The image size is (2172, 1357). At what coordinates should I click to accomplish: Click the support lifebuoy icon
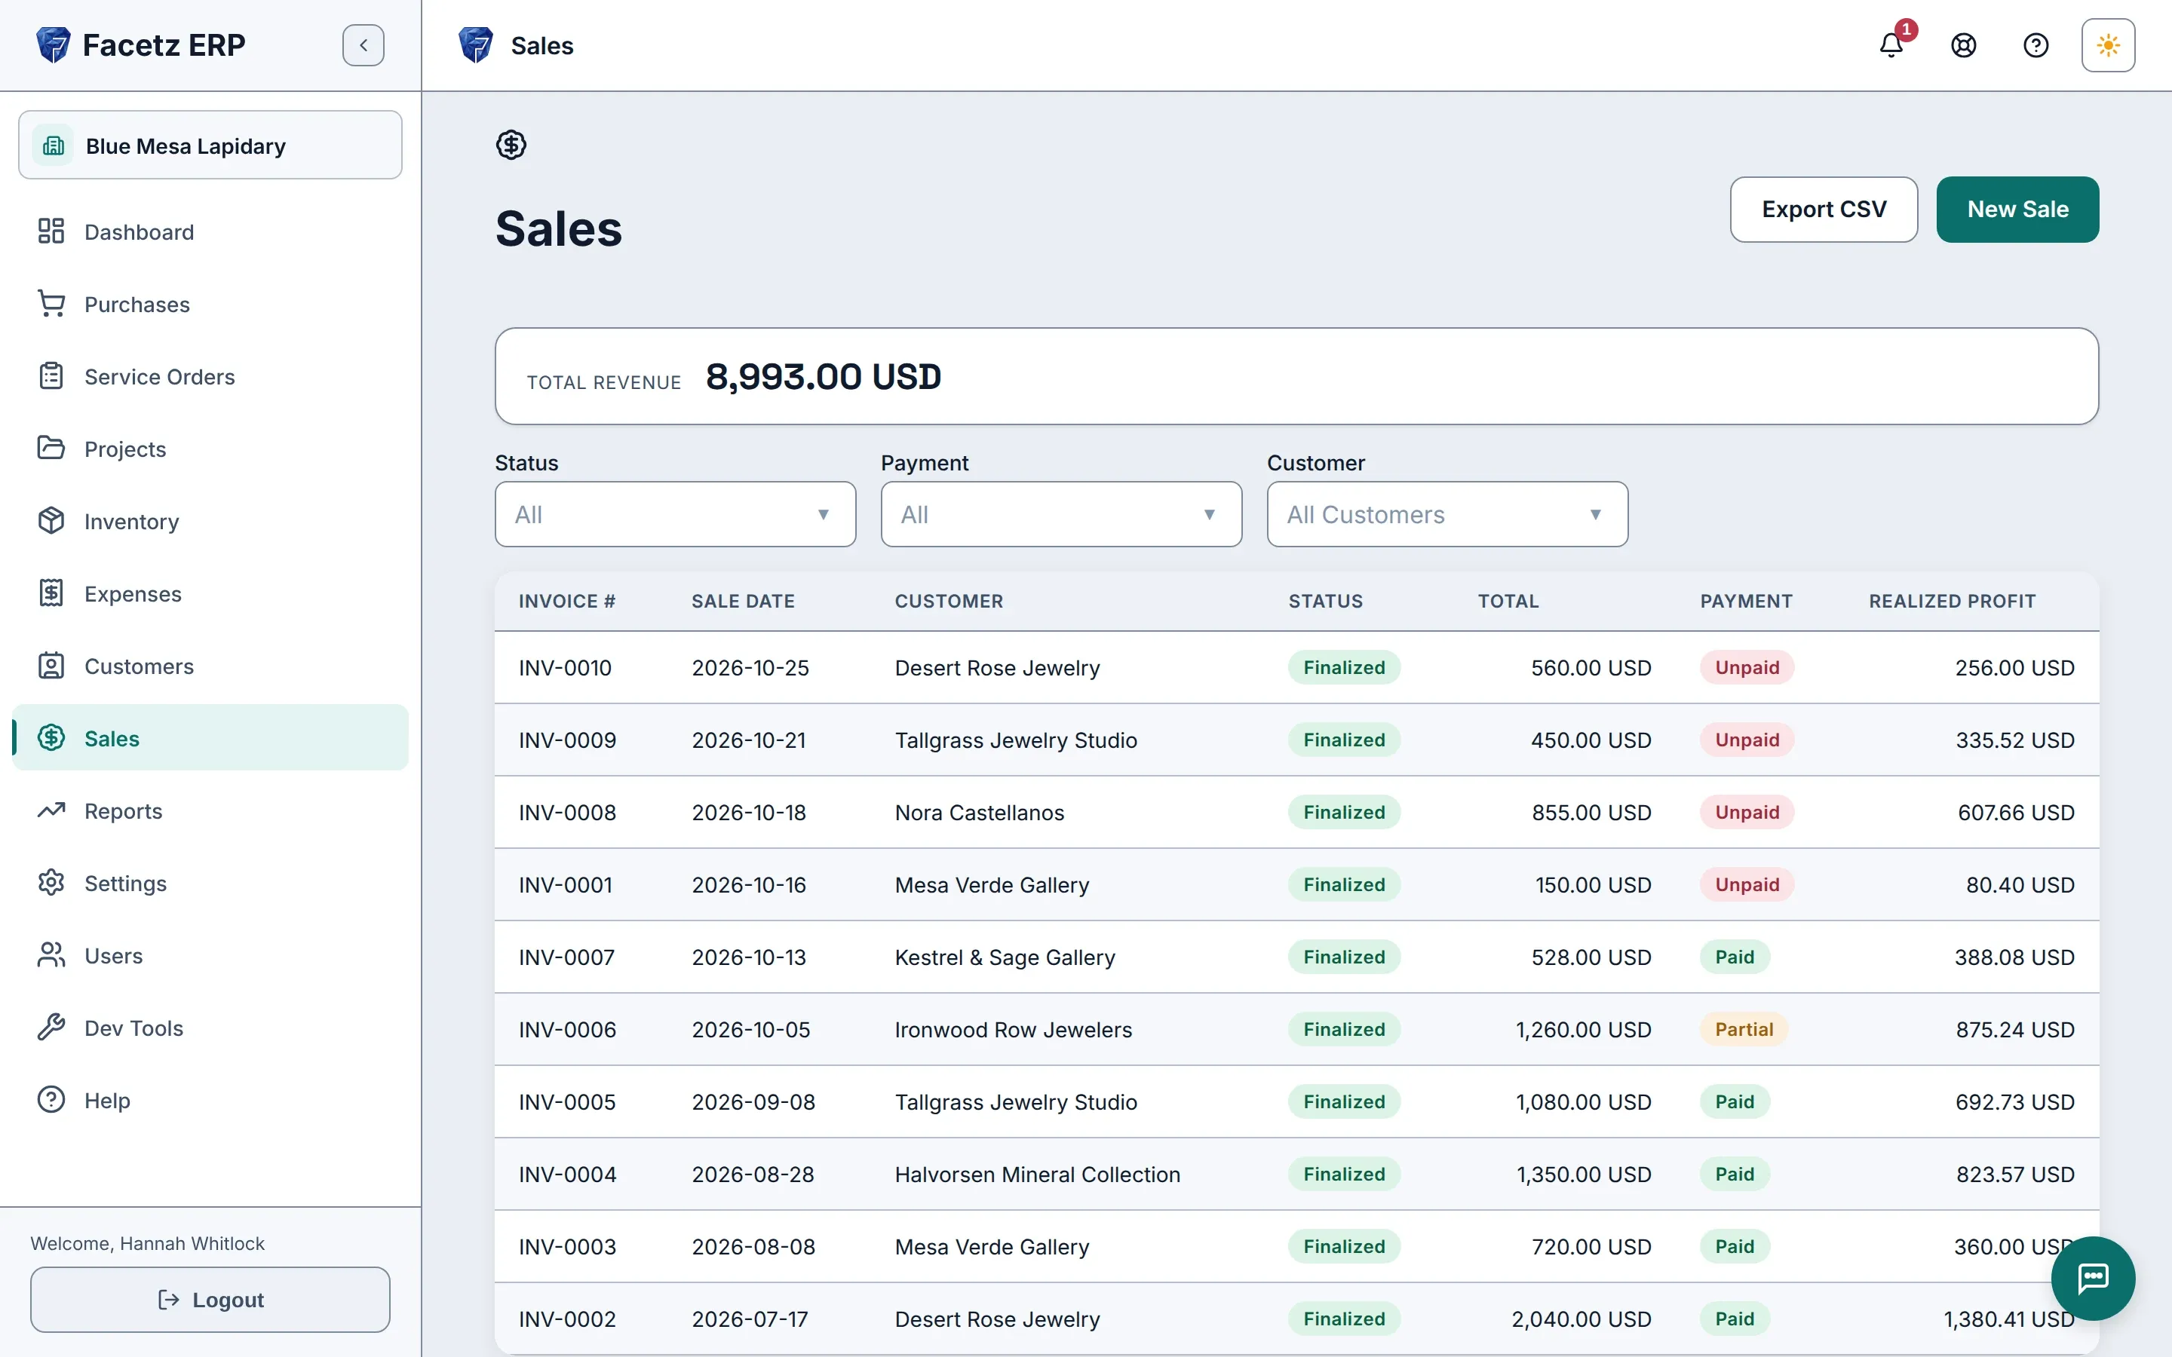tap(1964, 45)
